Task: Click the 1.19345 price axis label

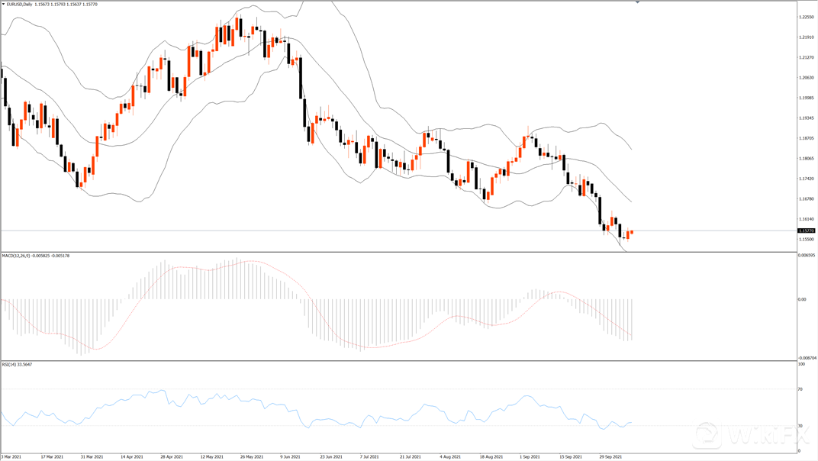Action: [x=806, y=118]
